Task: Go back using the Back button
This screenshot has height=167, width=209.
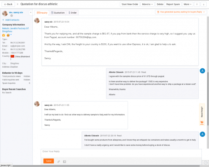Action: (x=8, y=4)
